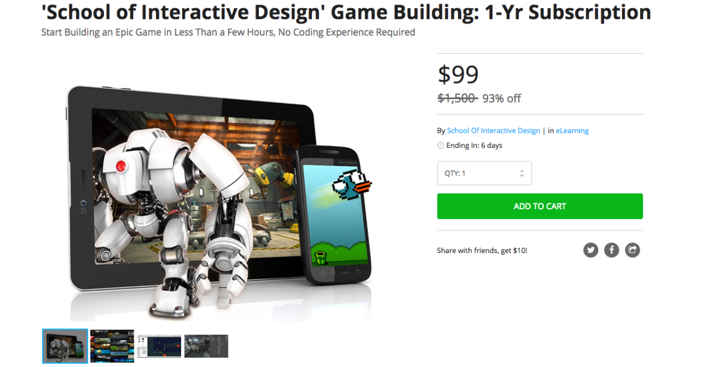Select the fourth dark scene thumbnail
The width and height of the screenshot is (701, 367).
click(206, 346)
